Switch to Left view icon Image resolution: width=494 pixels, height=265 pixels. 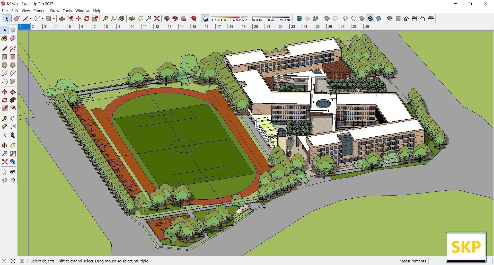coord(431,19)
